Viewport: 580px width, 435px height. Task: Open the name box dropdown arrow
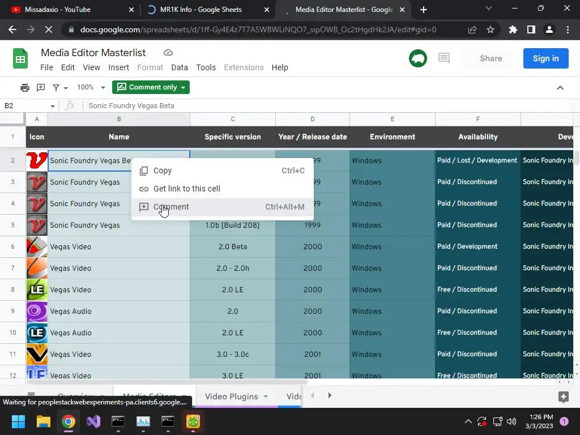(x=53, y=106)
